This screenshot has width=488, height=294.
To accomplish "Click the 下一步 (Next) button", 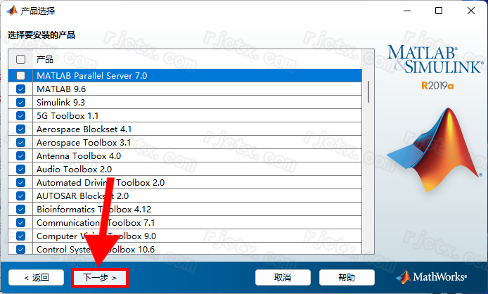I will tap(100, 278).
